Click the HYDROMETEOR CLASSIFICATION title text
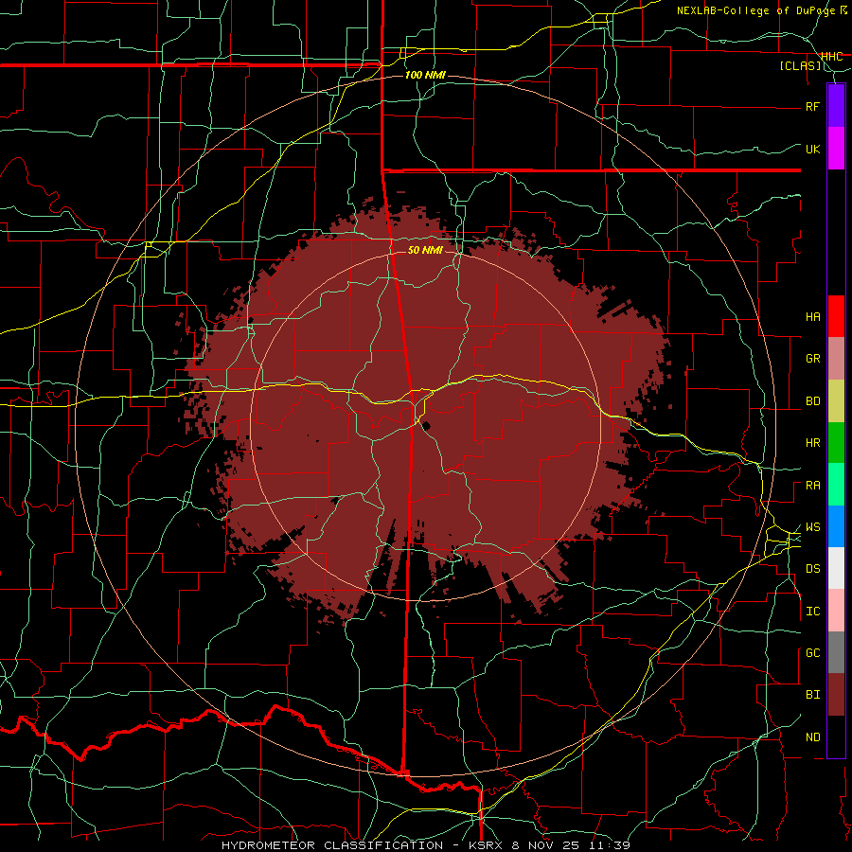 point(332,845)
